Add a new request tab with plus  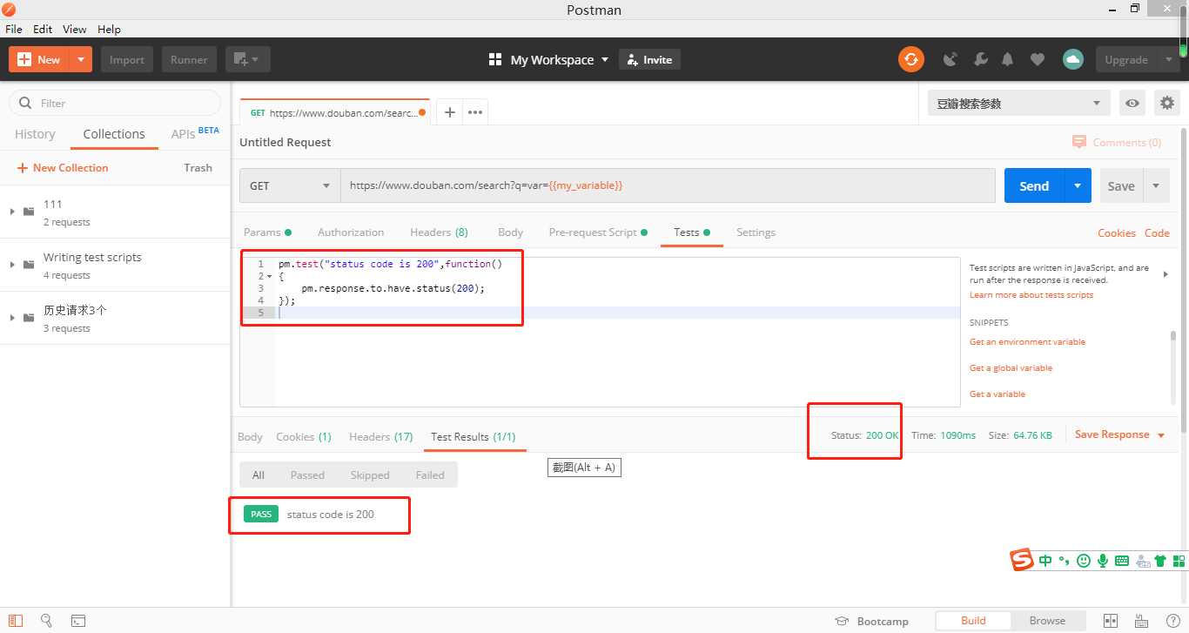click(449, 112)
